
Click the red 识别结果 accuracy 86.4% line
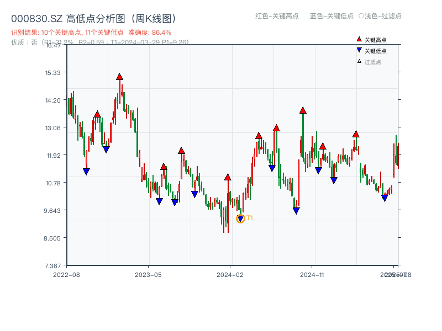click(91, 33)
